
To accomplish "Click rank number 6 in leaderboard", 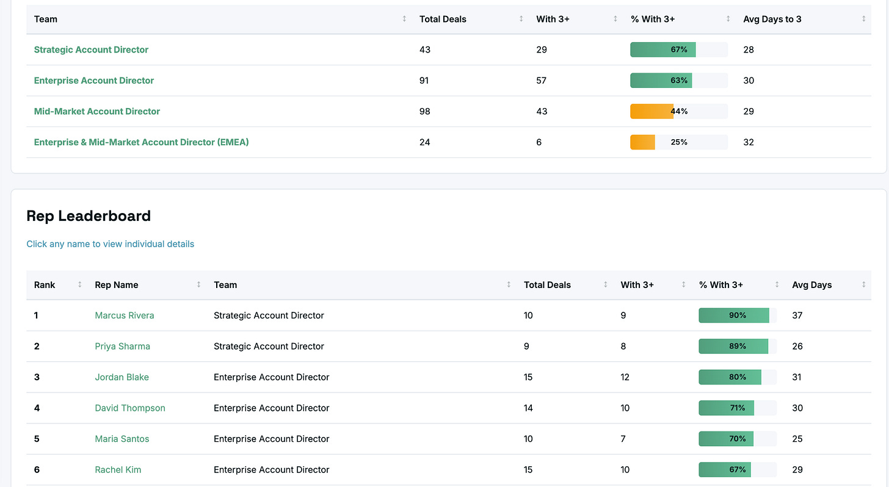I will (x=37, y=469).
